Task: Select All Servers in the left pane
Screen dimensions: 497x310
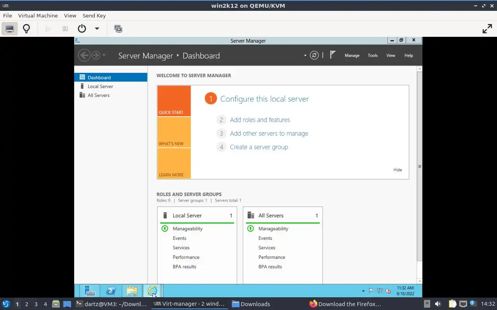Action: (111, 95)
